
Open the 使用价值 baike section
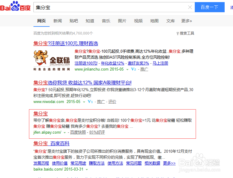click(x=60, y=163)
